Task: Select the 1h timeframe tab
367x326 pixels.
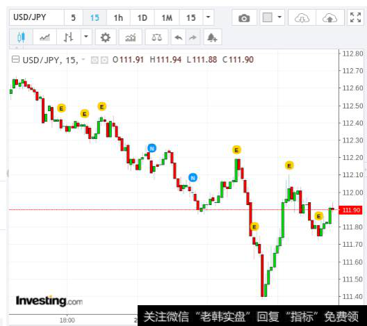Action: coord(118,17)
